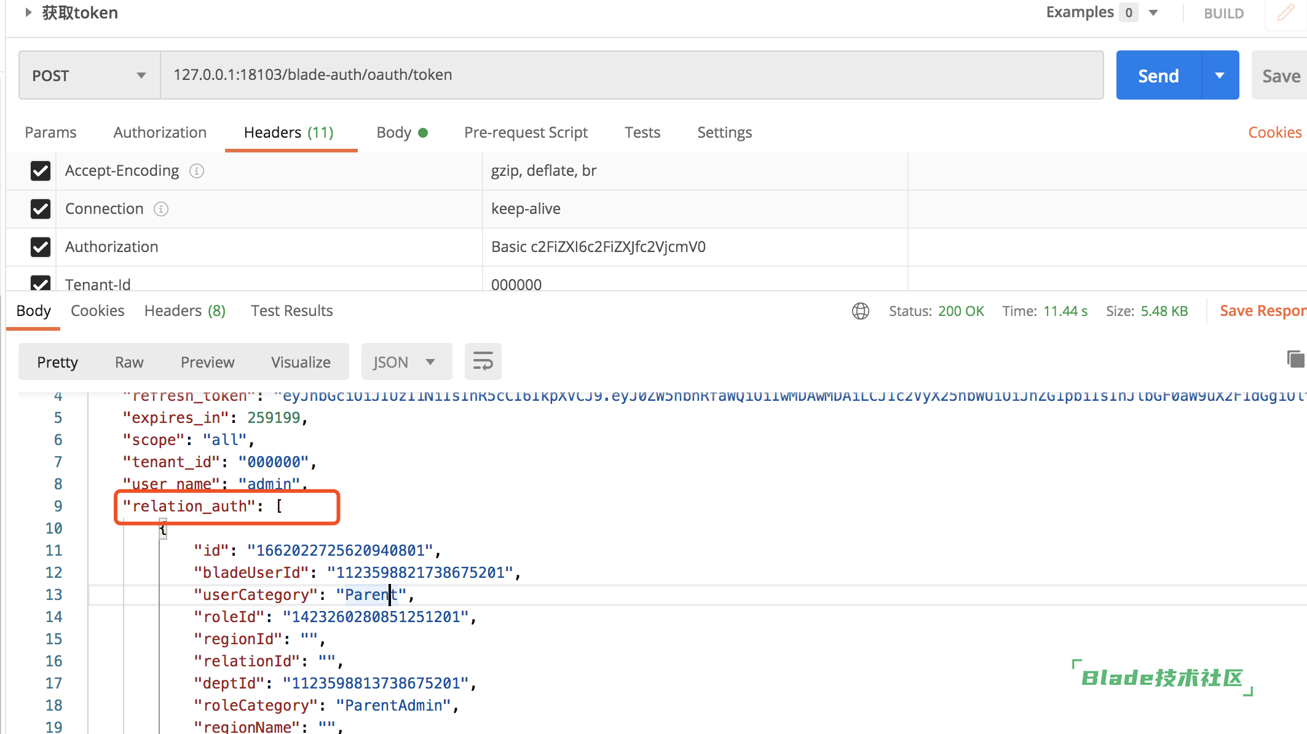Click the network globe icon
This screenshot has height=734, width=1307.
tap(861, 311)
